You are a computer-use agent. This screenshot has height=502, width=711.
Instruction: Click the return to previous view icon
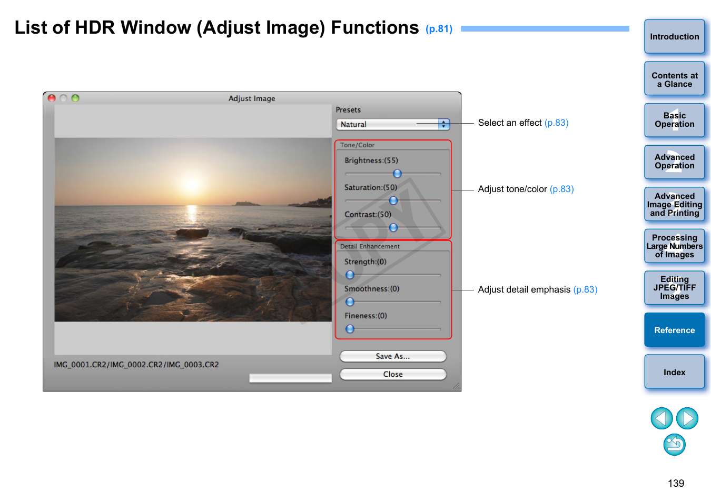[x=675, y=445]
